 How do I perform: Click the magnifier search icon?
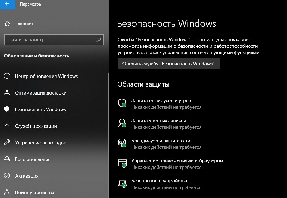99,39
